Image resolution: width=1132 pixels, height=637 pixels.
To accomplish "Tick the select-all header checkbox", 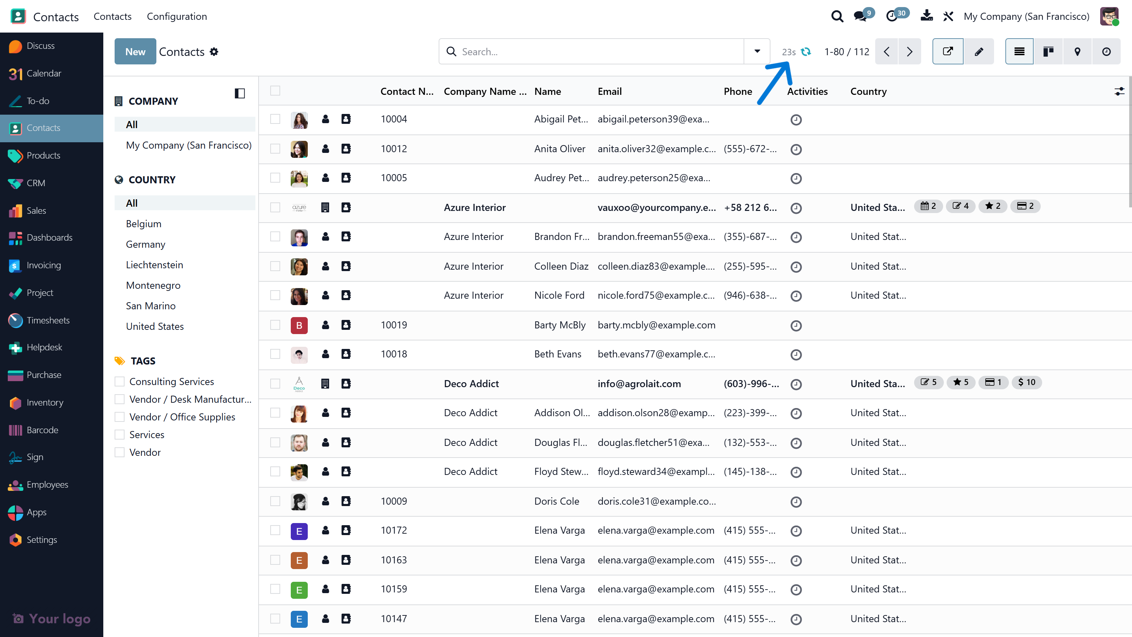I will 275,91.
